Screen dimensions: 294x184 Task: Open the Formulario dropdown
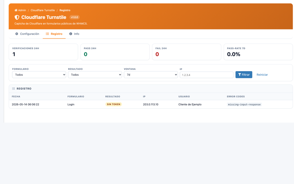(x=39, y=75)
